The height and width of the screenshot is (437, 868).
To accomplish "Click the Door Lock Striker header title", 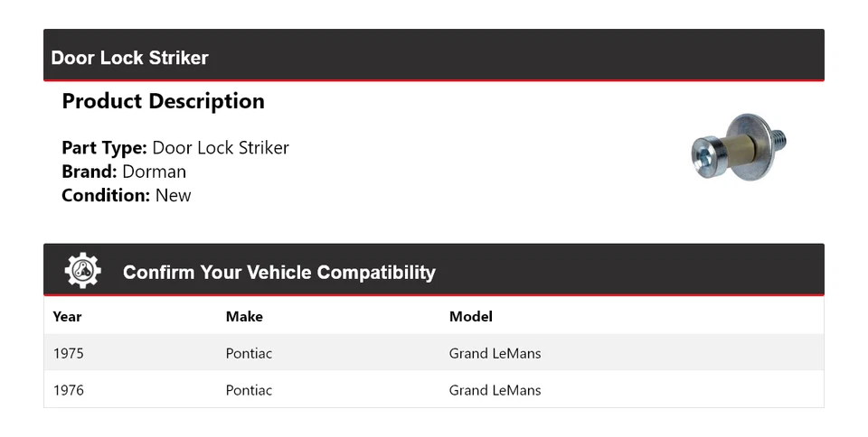I will (x=129, y=58).
